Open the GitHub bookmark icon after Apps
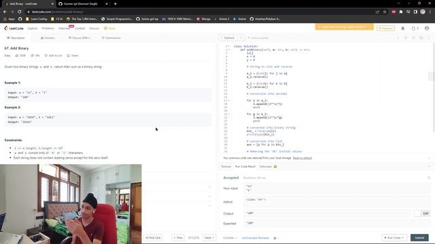The width and height of the screenshot is (435, 244). click(20, 19)
